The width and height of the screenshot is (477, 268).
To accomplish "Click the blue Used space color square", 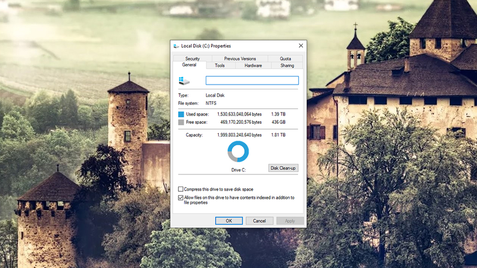I will tap(181, 114).
